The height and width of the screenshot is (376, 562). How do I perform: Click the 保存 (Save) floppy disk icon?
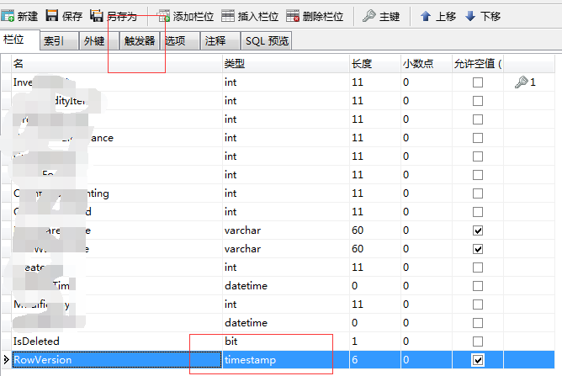click(52, 15)
